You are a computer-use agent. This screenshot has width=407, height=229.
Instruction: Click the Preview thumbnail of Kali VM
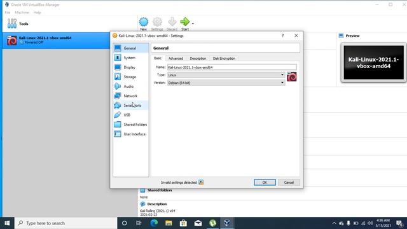(x=373, y=62)
